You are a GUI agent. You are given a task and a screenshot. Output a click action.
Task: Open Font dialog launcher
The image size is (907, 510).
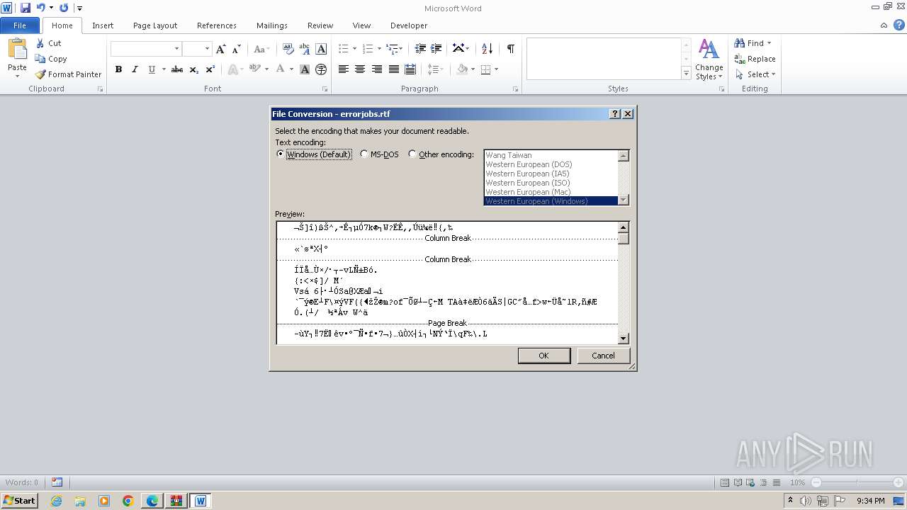(x=325, y=89)
